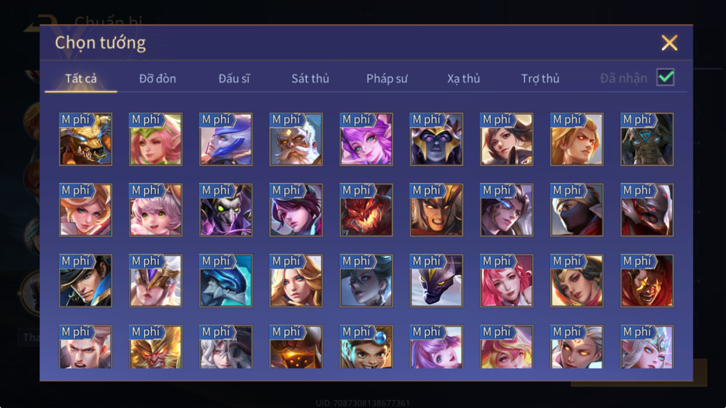Open the Xạ thủ tab
Viewport: 726px width, 408px height.
[463, 78]
